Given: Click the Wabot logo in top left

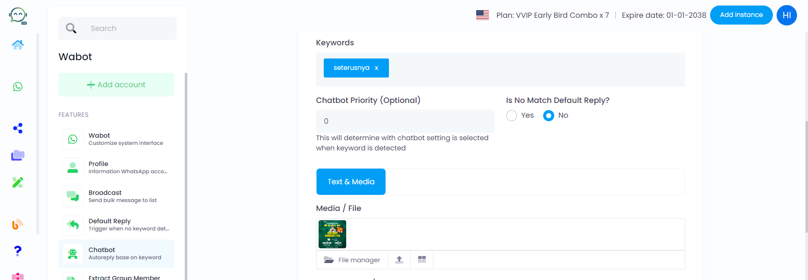Looking at the screenshot, I should (16, 15).
